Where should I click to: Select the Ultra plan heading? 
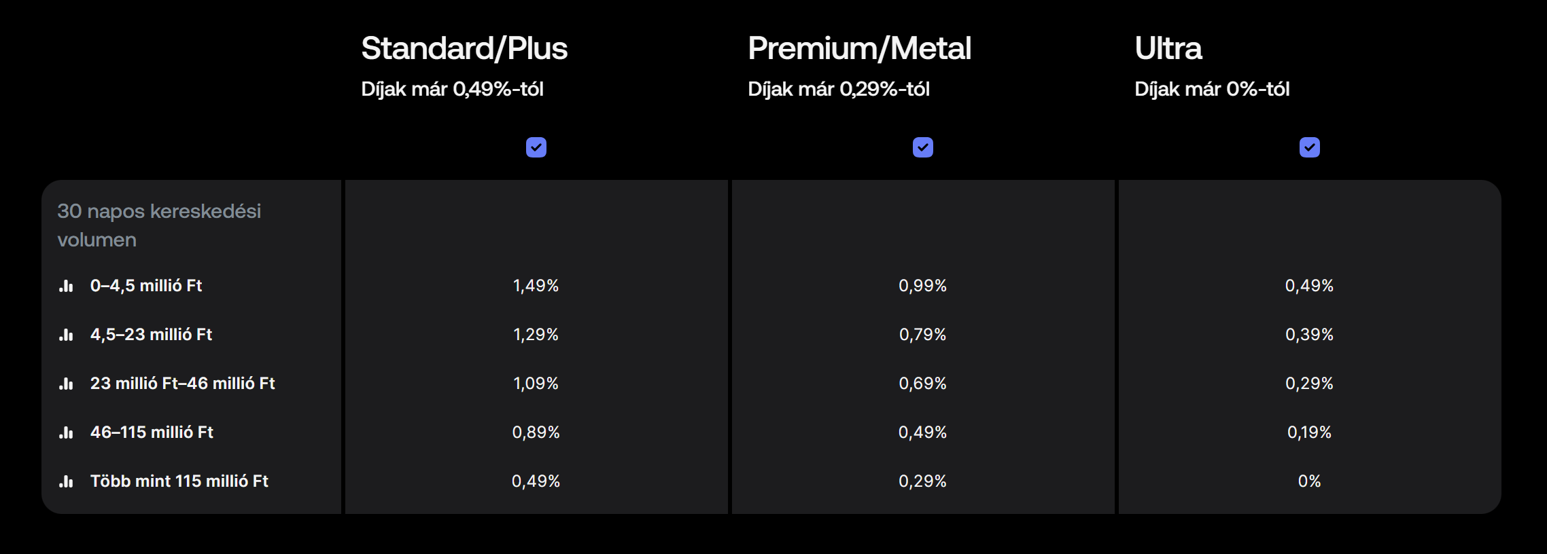coord(1168,49)
